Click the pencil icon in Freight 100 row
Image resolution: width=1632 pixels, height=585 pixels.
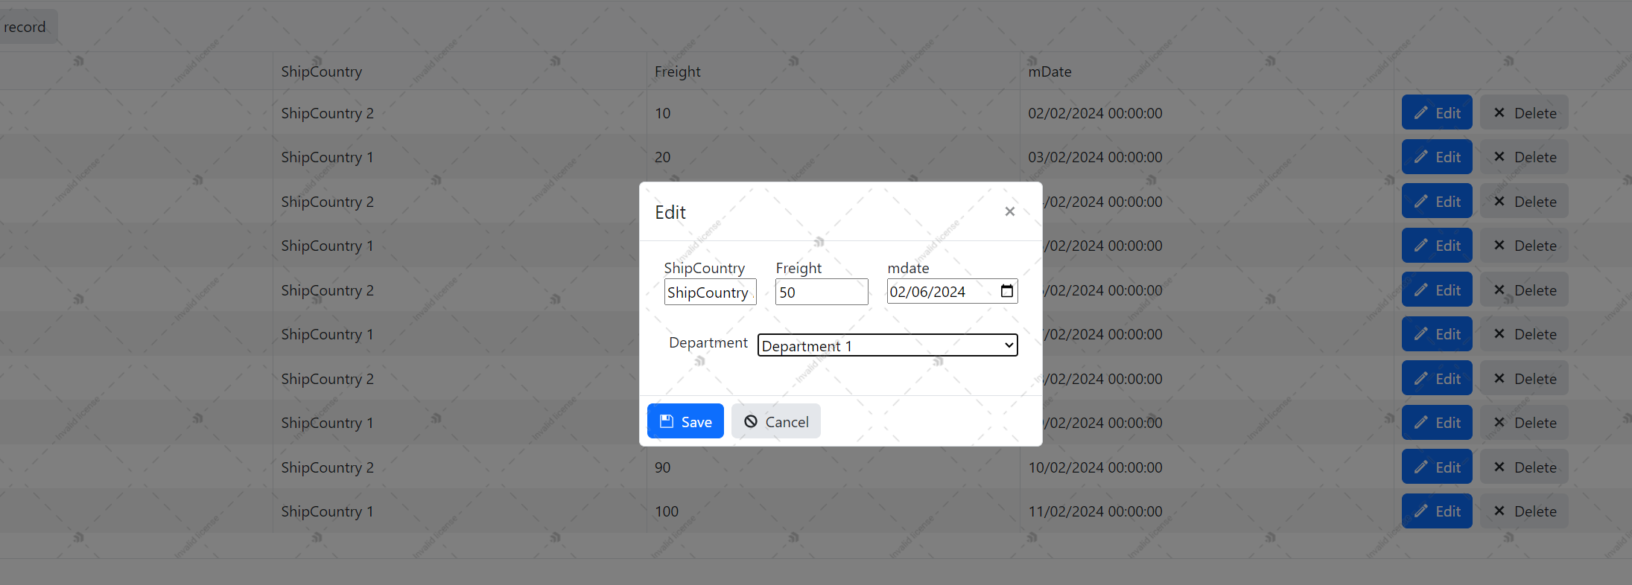pos(1421,511)
